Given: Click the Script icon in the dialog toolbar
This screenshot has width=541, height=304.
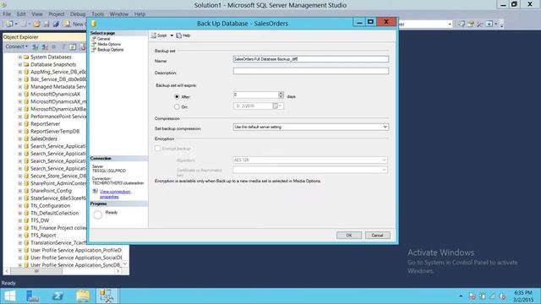Looking at the screenshot, I should click(154, 35).
